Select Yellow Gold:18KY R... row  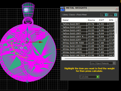tap(88, 37)
